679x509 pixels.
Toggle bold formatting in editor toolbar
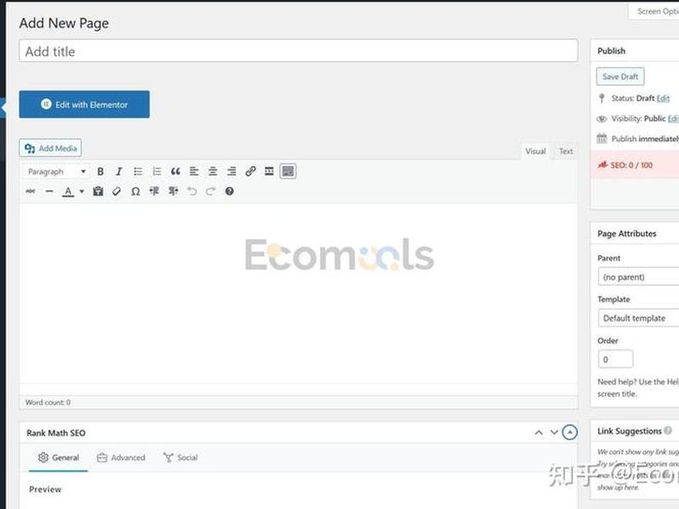pyautogui.click(x=100, y=171)
